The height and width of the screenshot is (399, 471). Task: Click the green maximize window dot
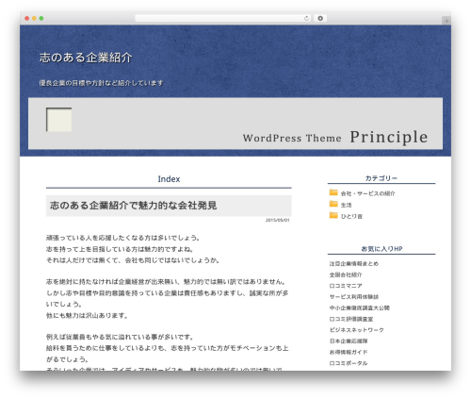tap(41, 18)
